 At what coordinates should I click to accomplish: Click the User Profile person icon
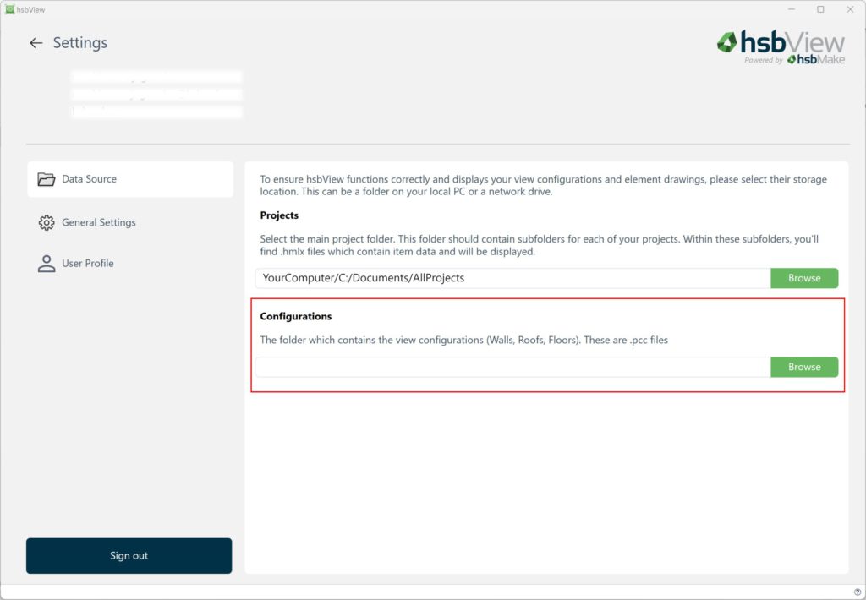coord(47,264)
